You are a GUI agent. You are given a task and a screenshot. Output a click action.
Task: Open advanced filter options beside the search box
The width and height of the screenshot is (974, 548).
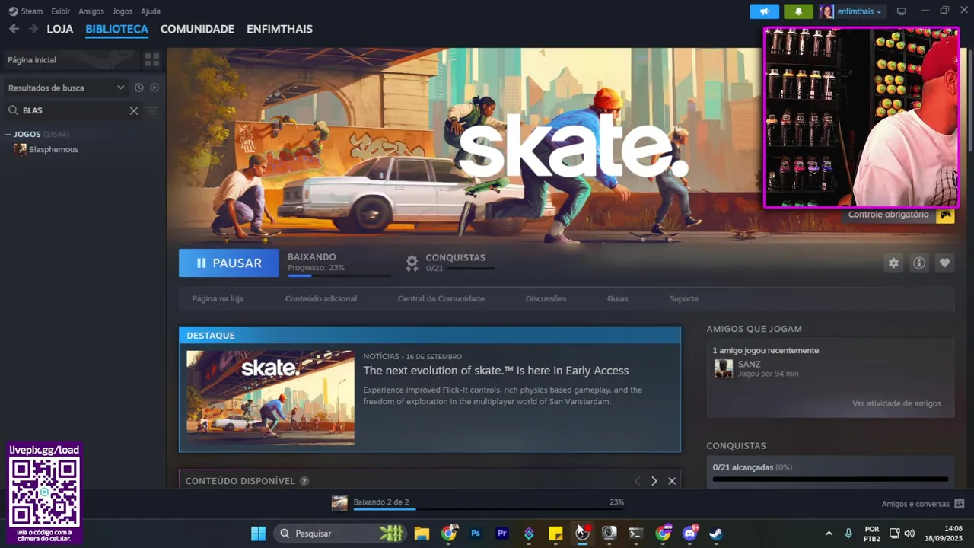[x=152, y=110]
